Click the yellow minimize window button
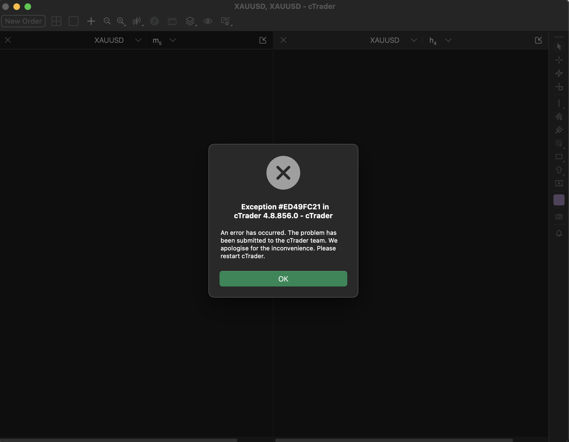The image size is (569, 442). (17, 6)
